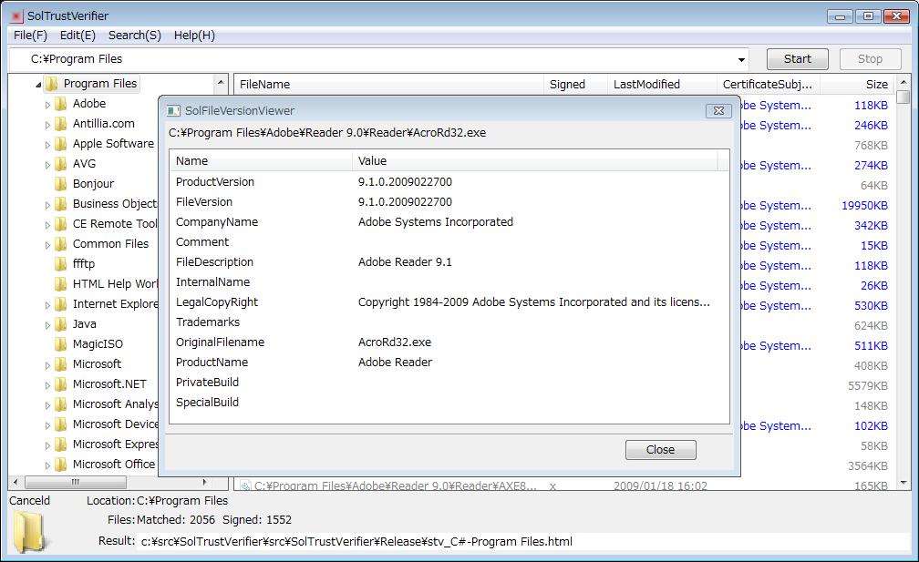Image resolution: width=919 pixels, height=562 pixels.
Task: Click the Result path text field
Action: point(524,542)
